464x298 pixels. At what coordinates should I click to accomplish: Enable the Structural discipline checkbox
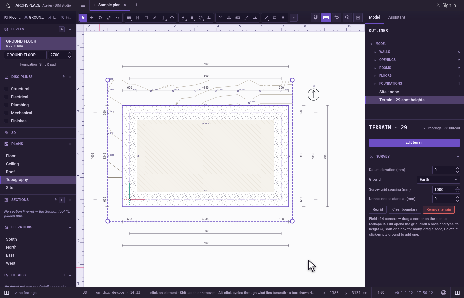6,89
